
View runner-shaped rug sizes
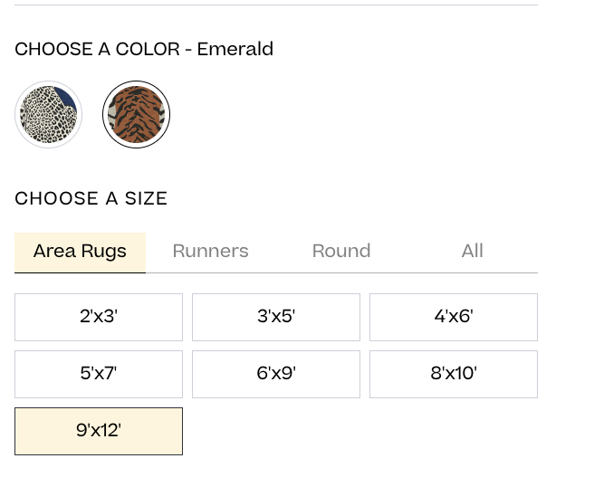pyautogui.click(x=211, y=252)
